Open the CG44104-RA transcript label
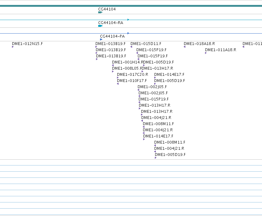Screen dimensions: 262x216 (x=111, y=23)
